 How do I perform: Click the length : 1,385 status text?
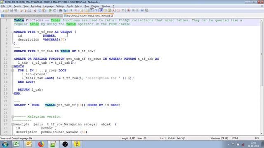(128, 138)
